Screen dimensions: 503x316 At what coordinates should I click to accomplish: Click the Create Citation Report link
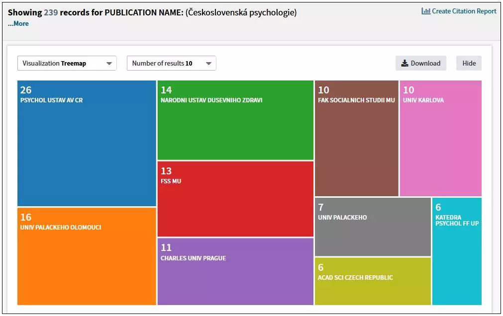click(464, 11)
